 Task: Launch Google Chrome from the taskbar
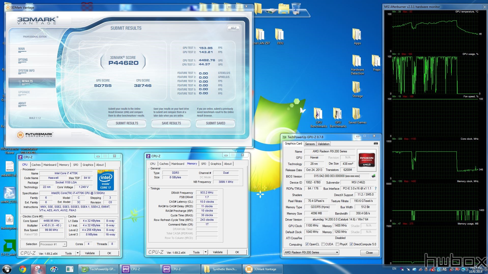click(23, 269)
